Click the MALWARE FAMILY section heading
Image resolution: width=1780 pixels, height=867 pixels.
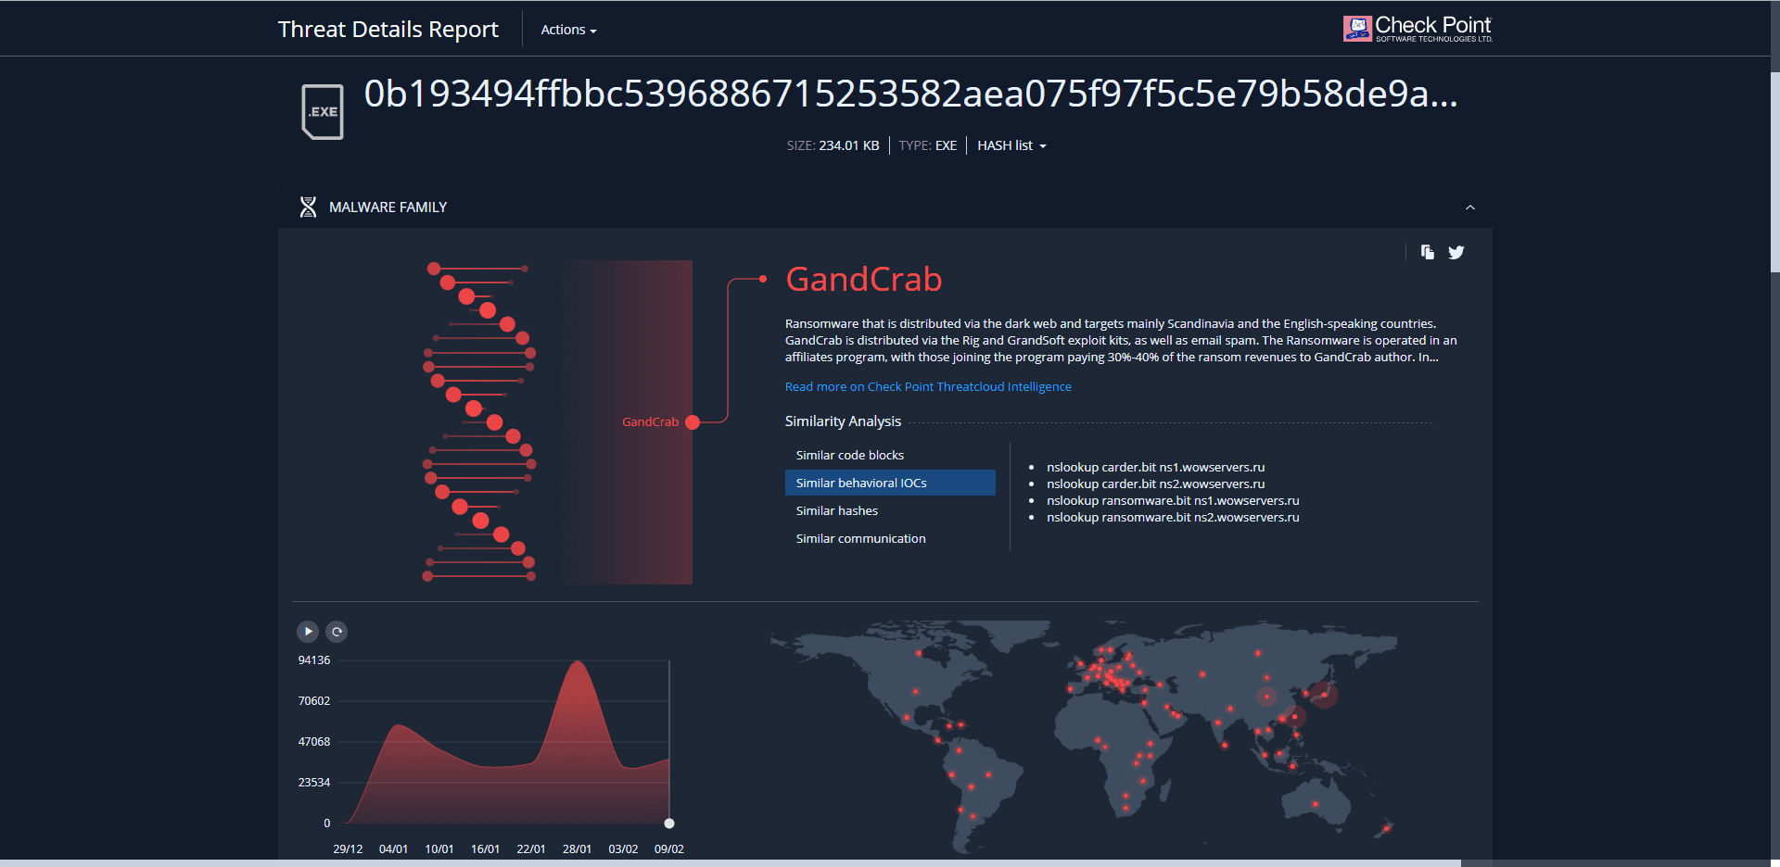(x=388, y=207)
